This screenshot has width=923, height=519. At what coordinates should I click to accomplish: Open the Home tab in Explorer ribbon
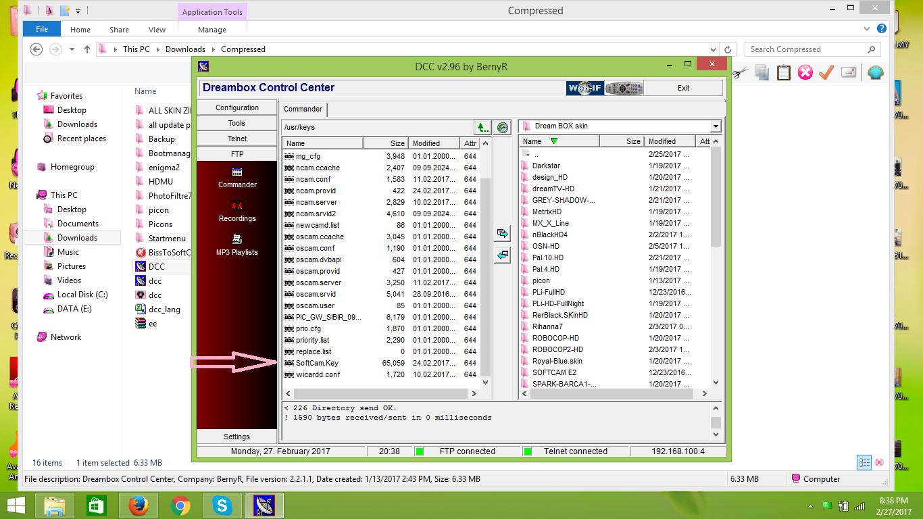(80, 30)
